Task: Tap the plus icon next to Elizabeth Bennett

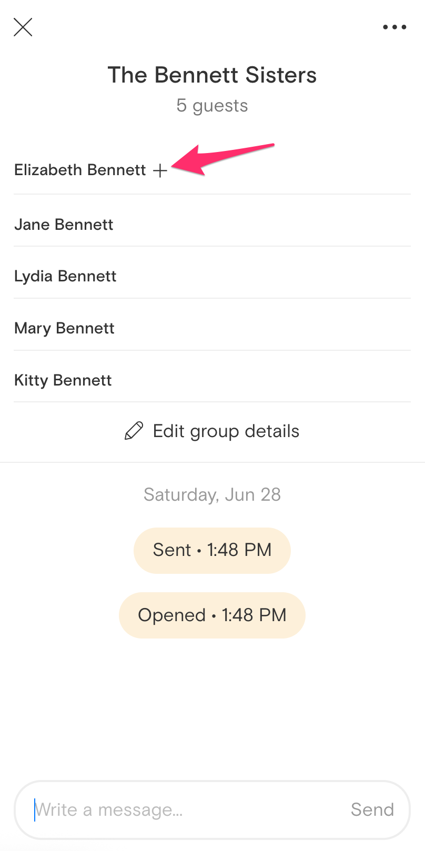Action: point(160,170)
